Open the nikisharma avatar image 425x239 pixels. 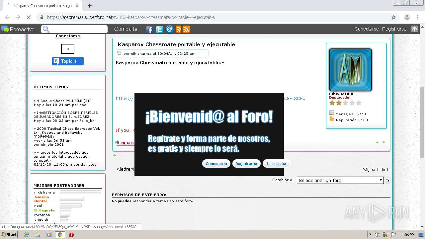coord(350,70)
